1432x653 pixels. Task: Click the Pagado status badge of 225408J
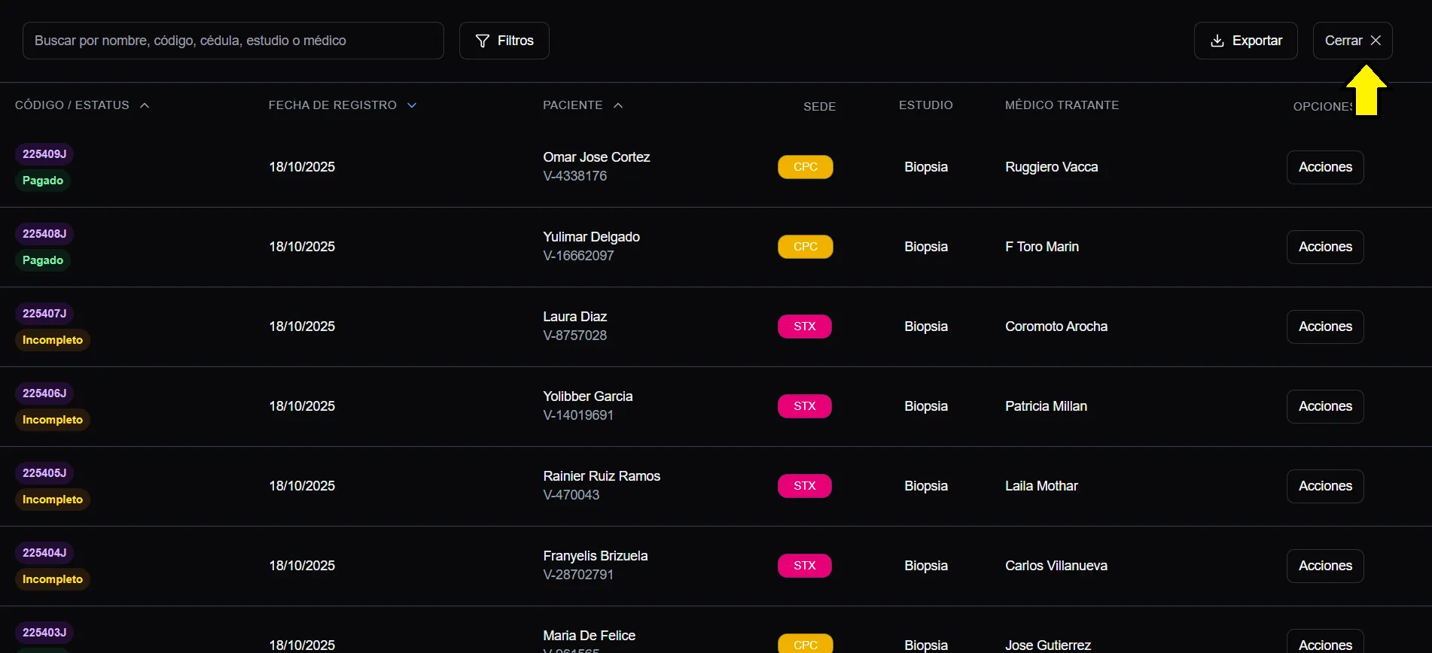tap(43, 260)
